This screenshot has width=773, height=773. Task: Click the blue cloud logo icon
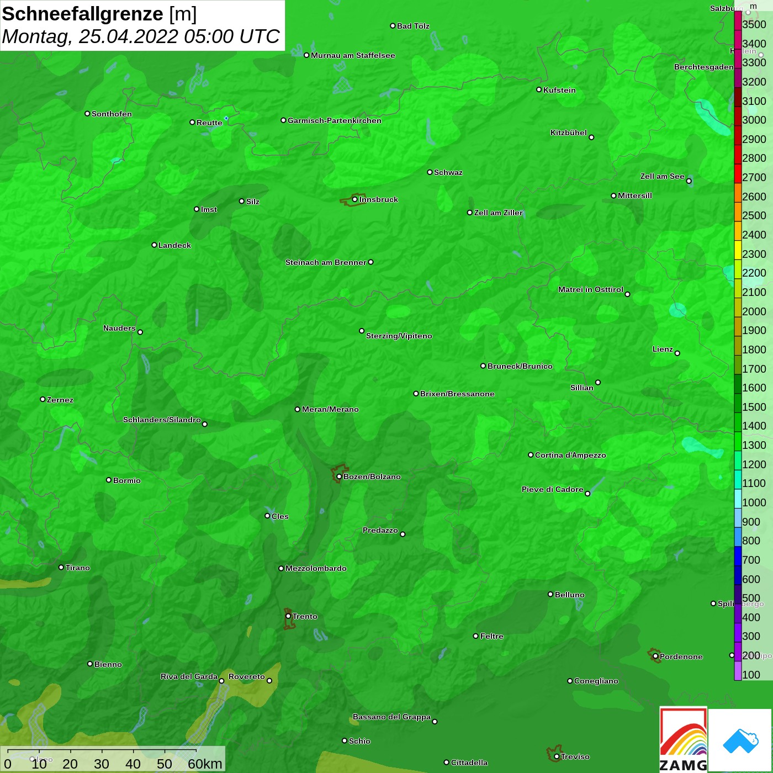point(740,740)
